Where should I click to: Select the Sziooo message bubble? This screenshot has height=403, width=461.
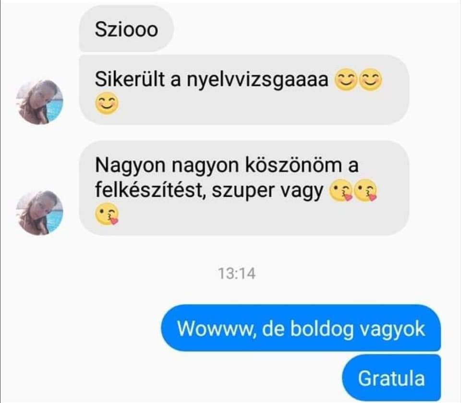(x=126, y=28)
